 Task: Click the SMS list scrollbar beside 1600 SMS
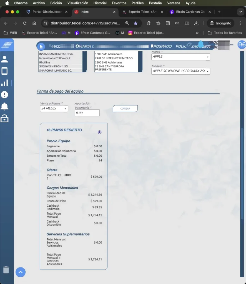click(140, 62)
